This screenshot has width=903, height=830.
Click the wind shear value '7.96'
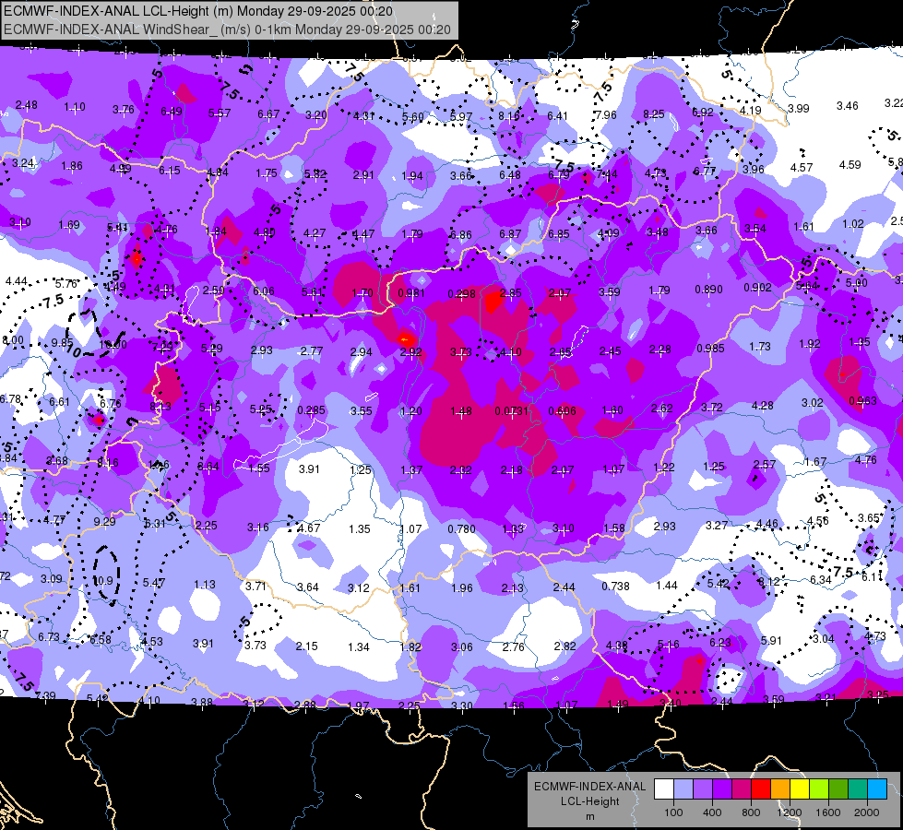tap(605, 115)
